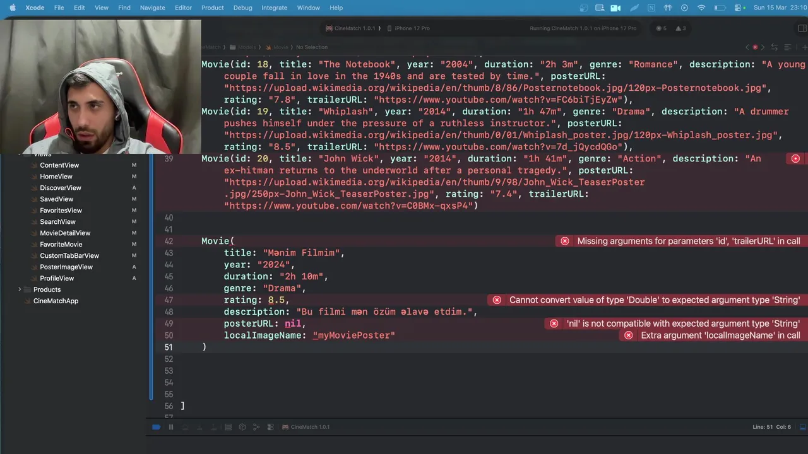The image size is (808, 454).
Task: Click the errors count indicator showing 5
Action: click(x=661, y=28)
